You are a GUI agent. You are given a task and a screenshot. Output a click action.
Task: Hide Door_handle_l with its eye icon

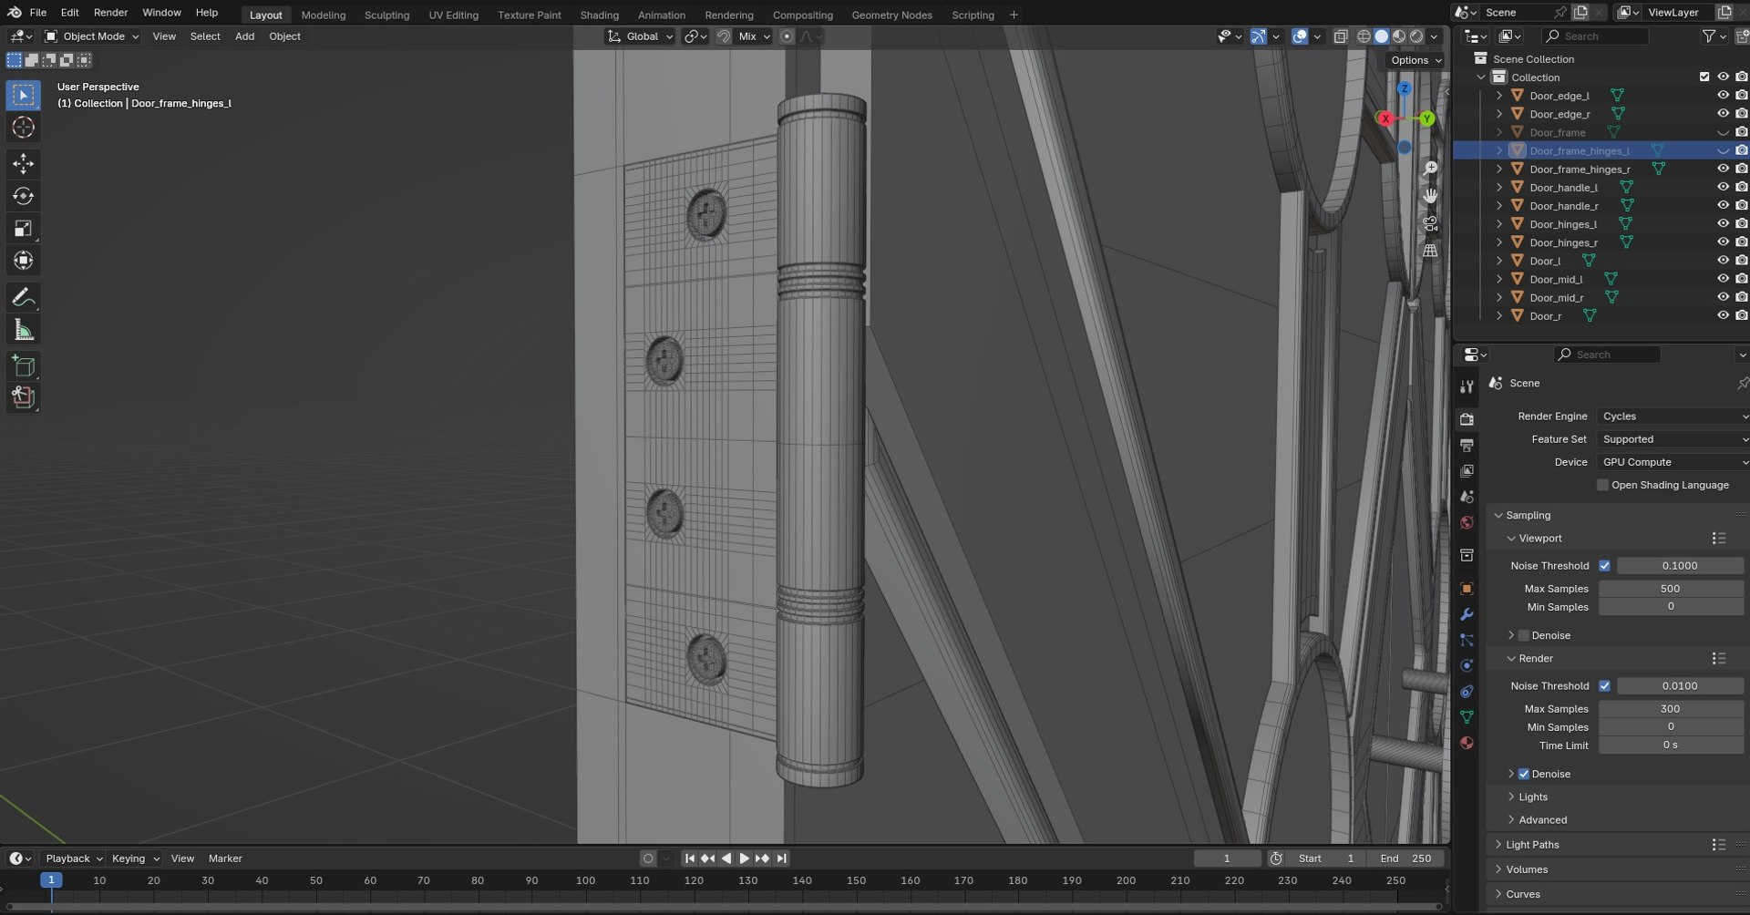1723,187
